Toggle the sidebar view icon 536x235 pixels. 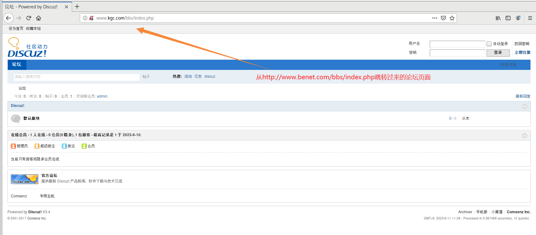click(x=508, y=18)
